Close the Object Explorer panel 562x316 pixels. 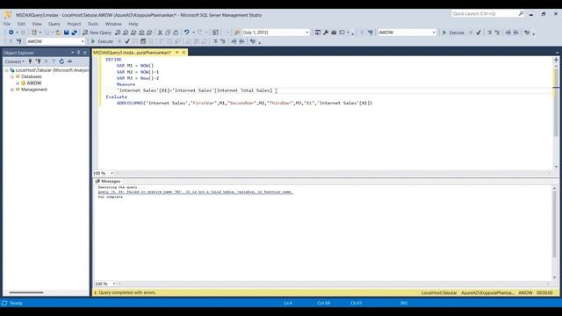pos(85,53)
